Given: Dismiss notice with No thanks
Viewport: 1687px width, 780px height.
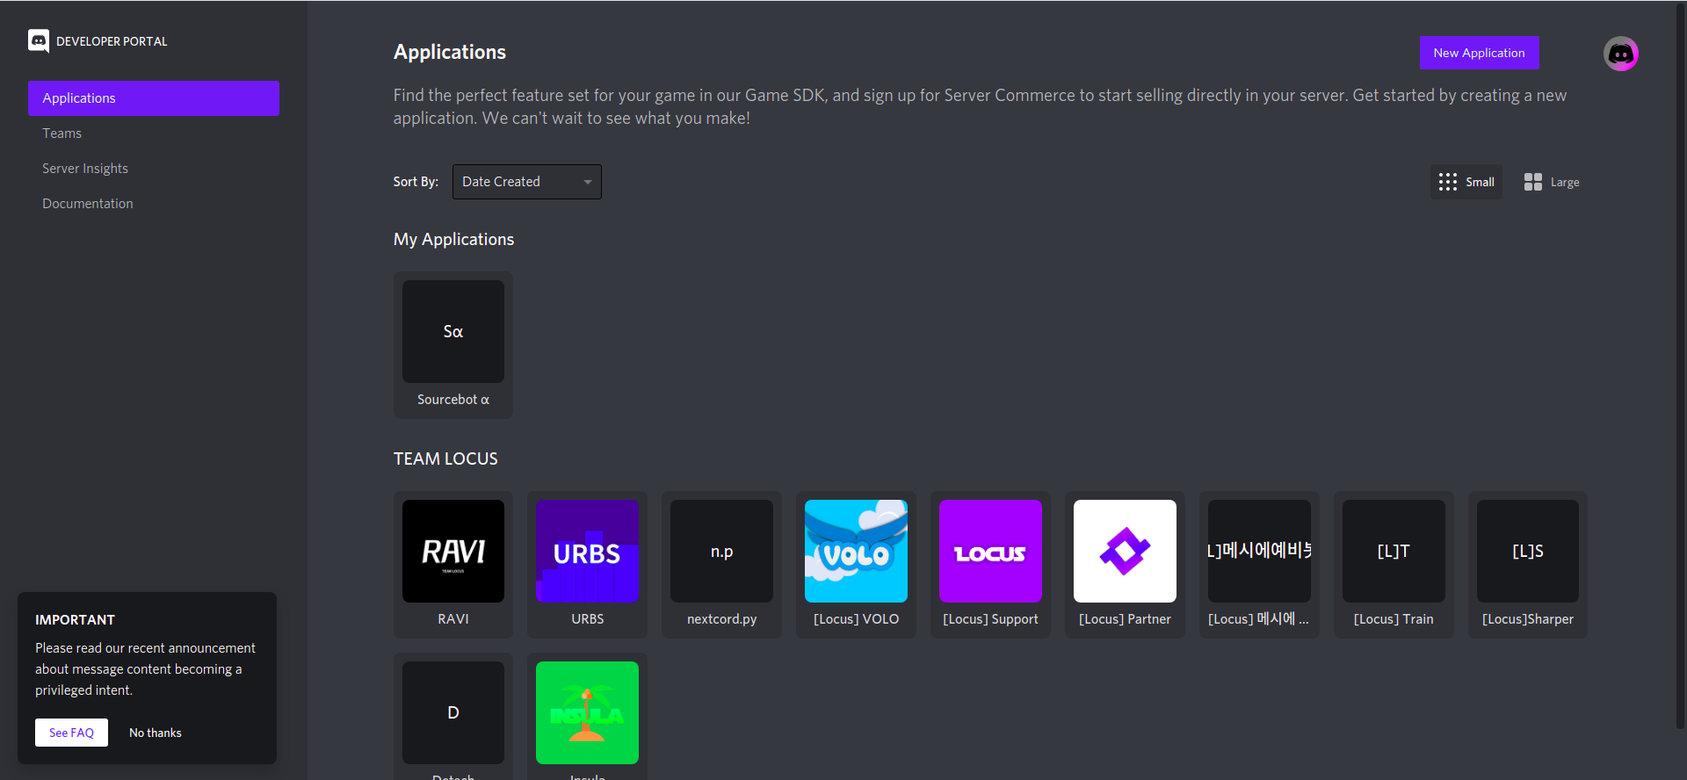Looking at the screenshot, I should coord(156,733).
